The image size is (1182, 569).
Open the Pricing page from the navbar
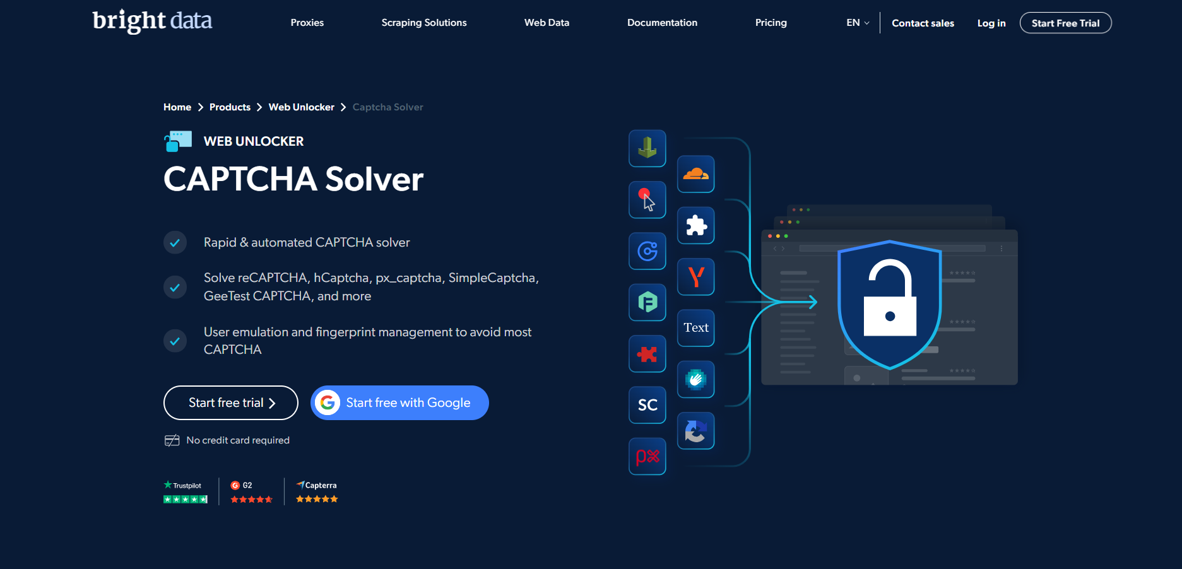pyautogui.click(x=771, y=23)
